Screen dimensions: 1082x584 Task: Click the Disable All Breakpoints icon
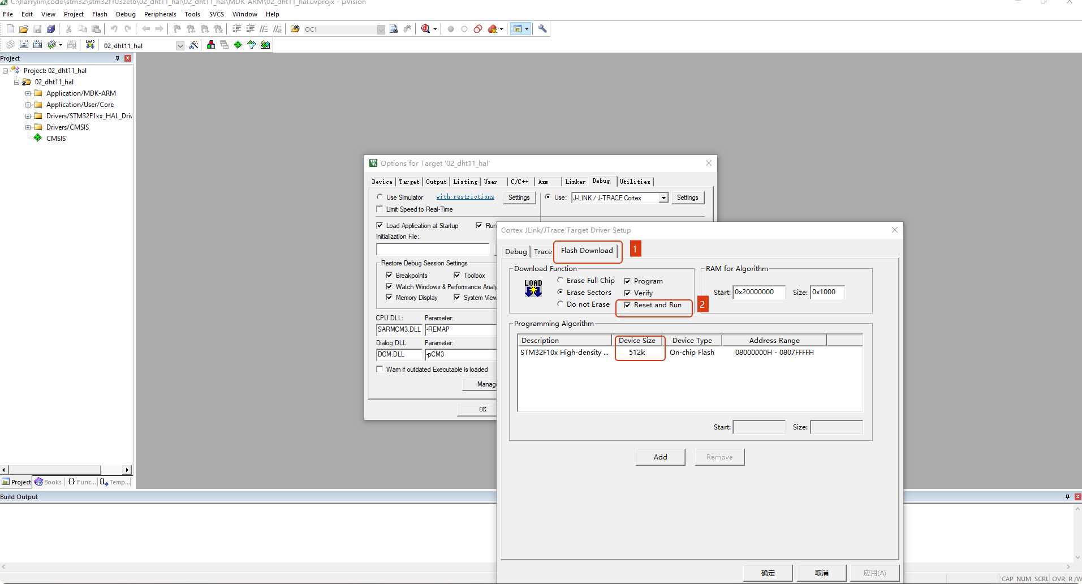(x=478, y=29)
